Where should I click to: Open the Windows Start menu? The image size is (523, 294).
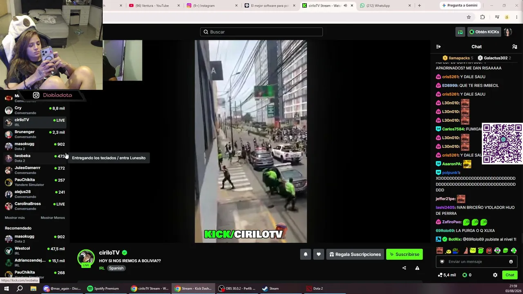point(7,289)
